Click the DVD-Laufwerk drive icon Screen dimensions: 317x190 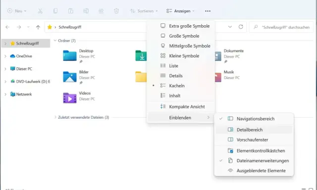click(x=13, y=82)
